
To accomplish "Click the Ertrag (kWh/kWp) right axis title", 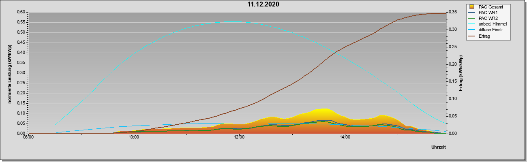I will tap(461, 73).
